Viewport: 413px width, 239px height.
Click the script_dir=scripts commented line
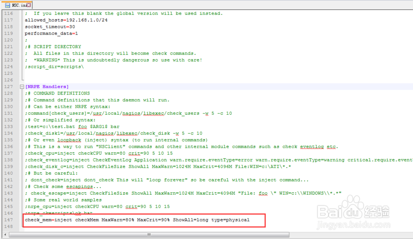tap(54, 66)
